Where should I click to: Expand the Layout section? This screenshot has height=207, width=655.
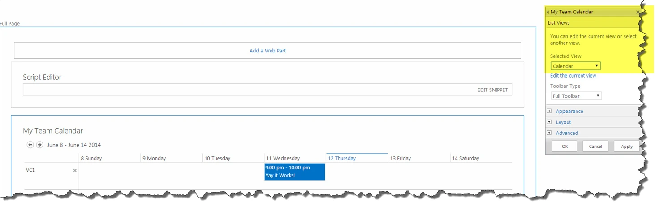pyautogui.click(x=549, y=122)
